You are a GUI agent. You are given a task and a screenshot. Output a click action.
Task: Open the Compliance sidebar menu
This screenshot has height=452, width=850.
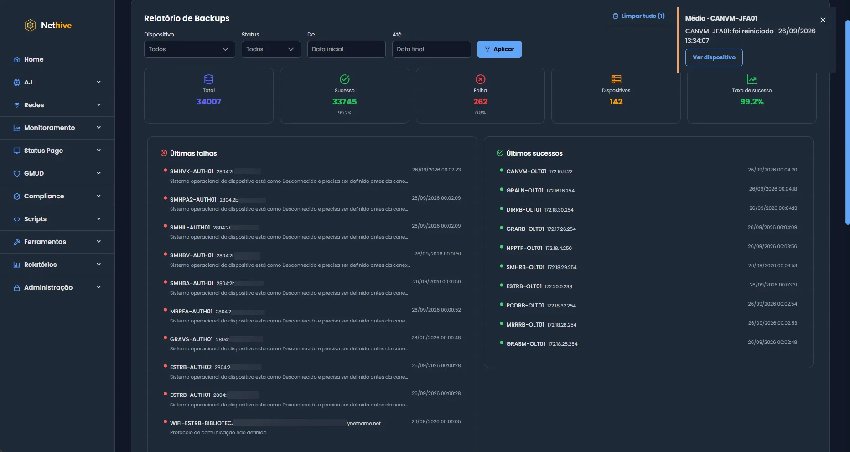coord(57,197)
